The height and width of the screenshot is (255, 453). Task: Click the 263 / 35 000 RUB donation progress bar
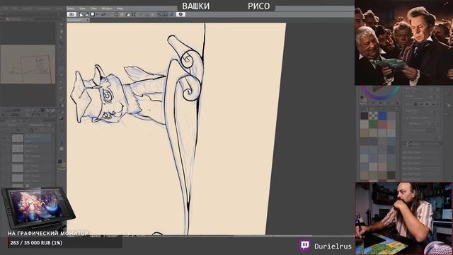65,243
